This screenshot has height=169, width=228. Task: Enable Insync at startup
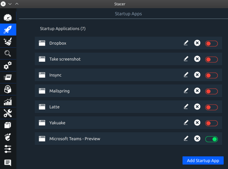(211, 75)
